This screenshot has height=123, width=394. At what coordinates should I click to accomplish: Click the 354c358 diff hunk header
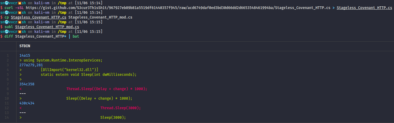click(x=27, y=84)
